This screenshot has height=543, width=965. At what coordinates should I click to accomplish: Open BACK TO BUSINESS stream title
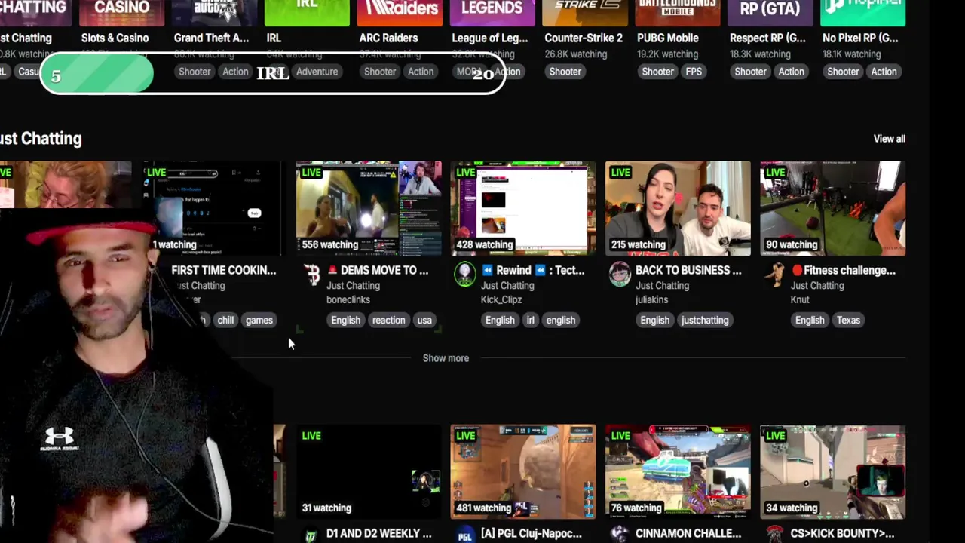(x=688, y=270)
